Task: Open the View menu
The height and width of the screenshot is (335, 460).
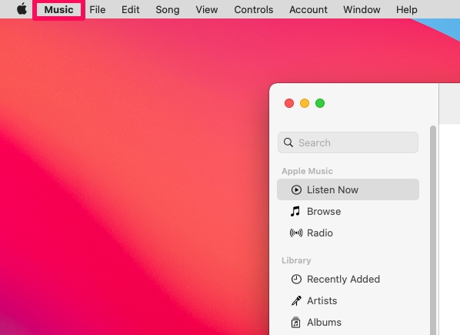Action: (x=207, y=10)
